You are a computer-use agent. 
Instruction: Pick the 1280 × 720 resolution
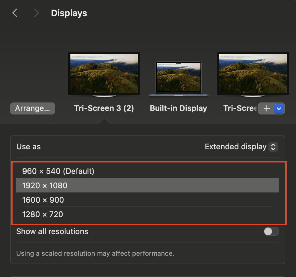coord(43,214)
